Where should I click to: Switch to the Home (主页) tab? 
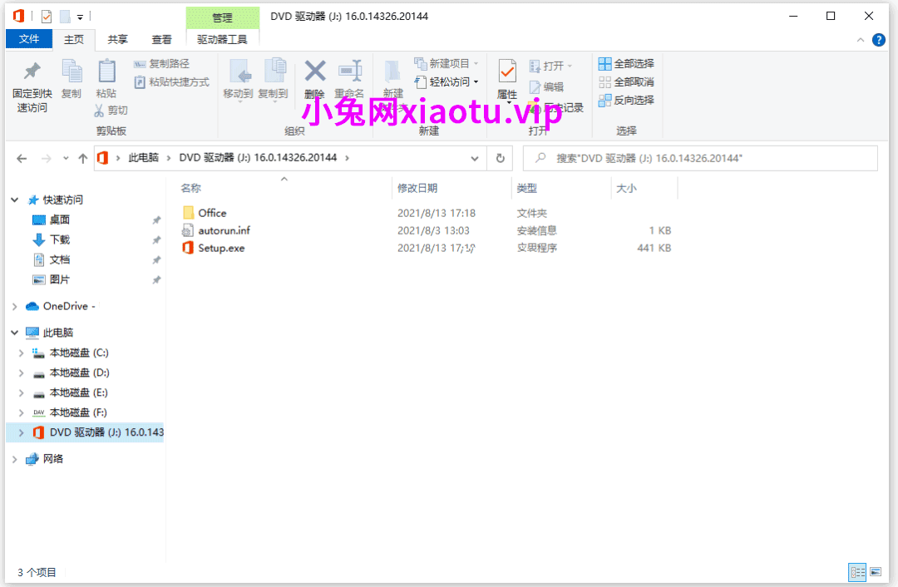73,40
